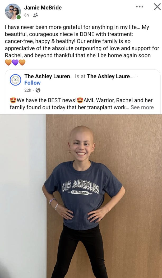Screen dimensions: 162x278
Task: Tap the green online status dot
Action: pyautogui.click(x=18, y=17)
